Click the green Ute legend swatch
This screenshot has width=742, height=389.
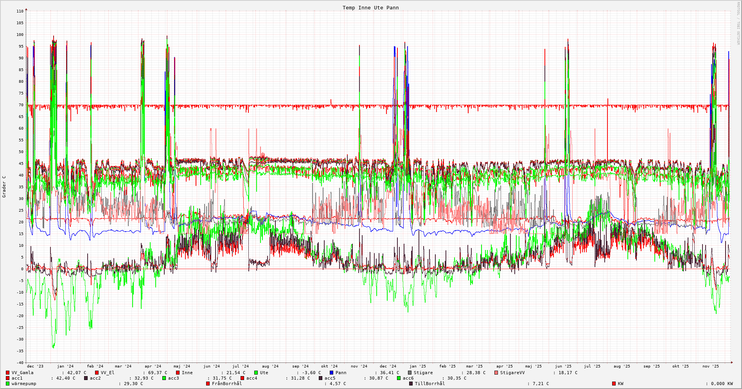click(x=256, y=373)
